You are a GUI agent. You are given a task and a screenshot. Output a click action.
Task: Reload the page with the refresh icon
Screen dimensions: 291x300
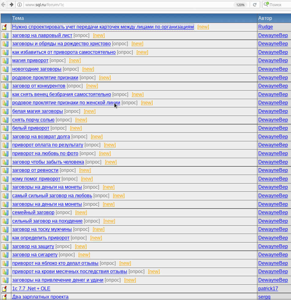[255, 5]
